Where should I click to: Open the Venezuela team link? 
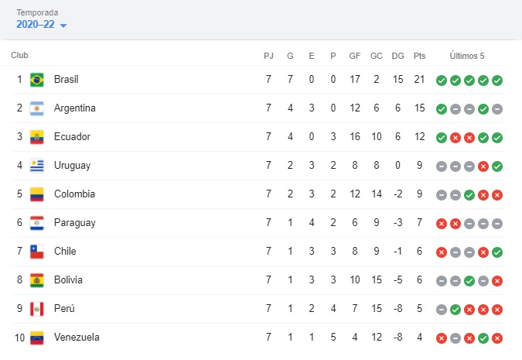(x=77, y=337)
